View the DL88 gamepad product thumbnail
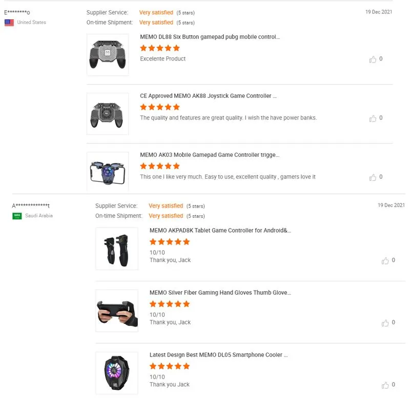 point(108,54)
